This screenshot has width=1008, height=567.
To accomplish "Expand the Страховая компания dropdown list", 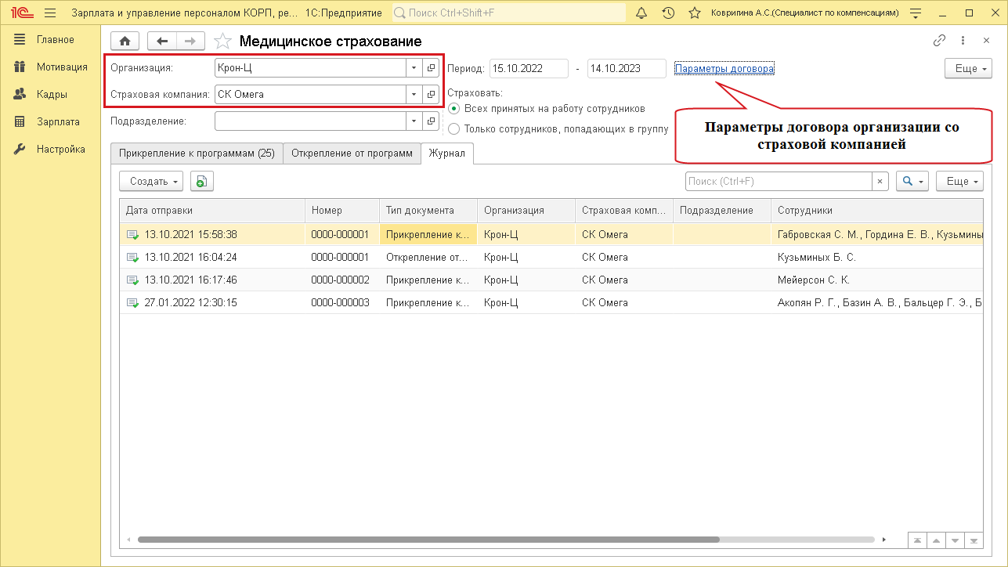I will (414, 95).
